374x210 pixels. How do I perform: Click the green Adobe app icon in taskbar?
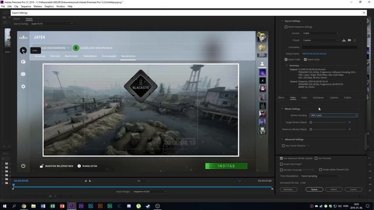[x=110, y=206]
